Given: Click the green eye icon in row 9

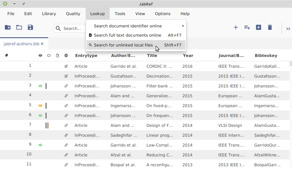Looking at the screenshot, I should [x=40, y=145].
